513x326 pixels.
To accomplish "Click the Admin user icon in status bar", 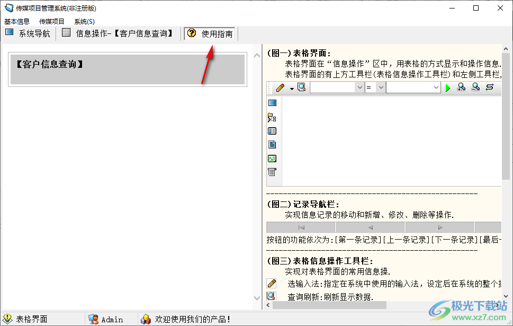I will 93,319.
